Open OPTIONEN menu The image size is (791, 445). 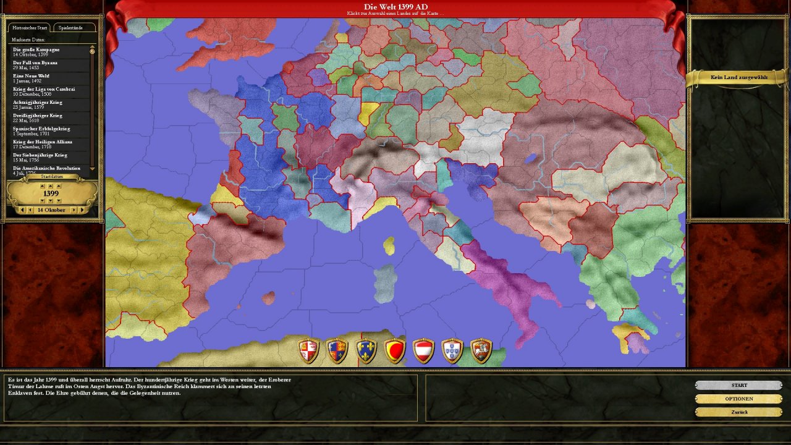[x=739, y=399]
